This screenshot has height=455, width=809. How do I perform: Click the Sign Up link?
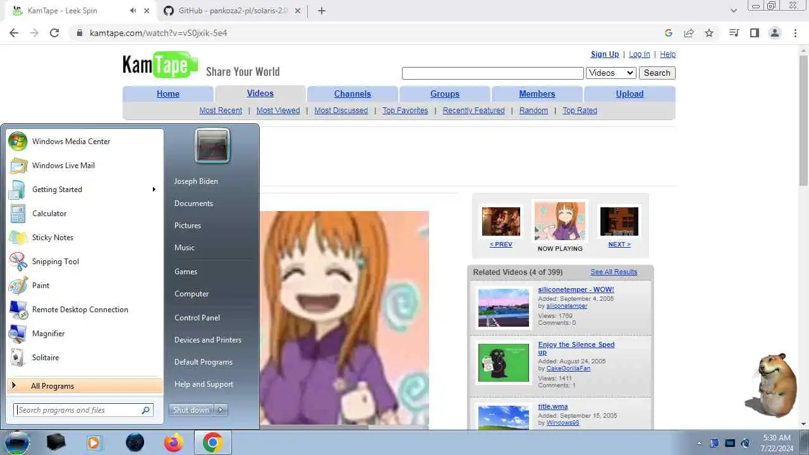pyautogui.click(x=605, y=54)
